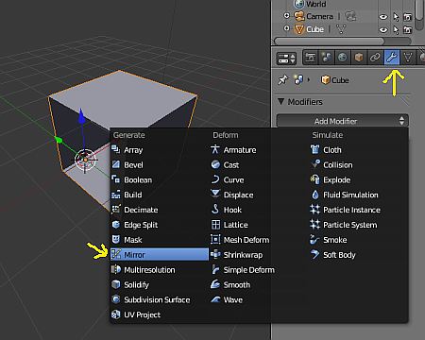Add the Soft Body modifier

coord(358,255)
